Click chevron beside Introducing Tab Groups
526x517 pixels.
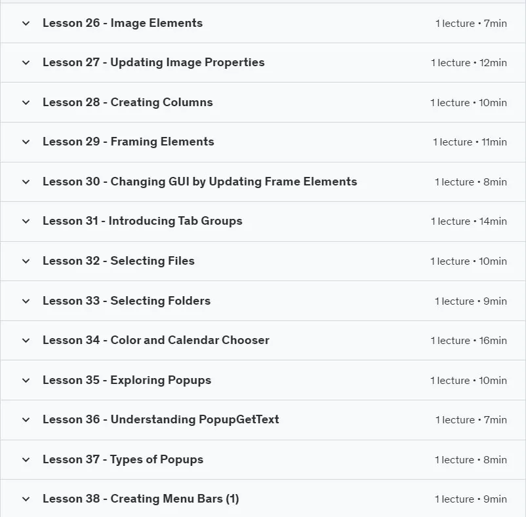[26, 221]
